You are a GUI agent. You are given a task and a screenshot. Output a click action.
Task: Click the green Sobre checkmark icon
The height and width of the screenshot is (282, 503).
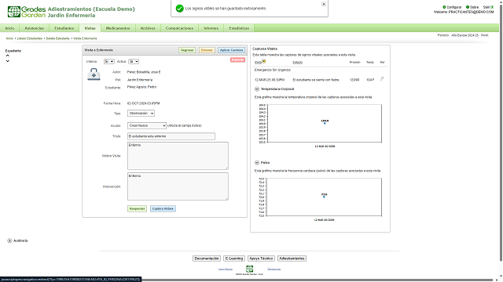pos(468,7)
